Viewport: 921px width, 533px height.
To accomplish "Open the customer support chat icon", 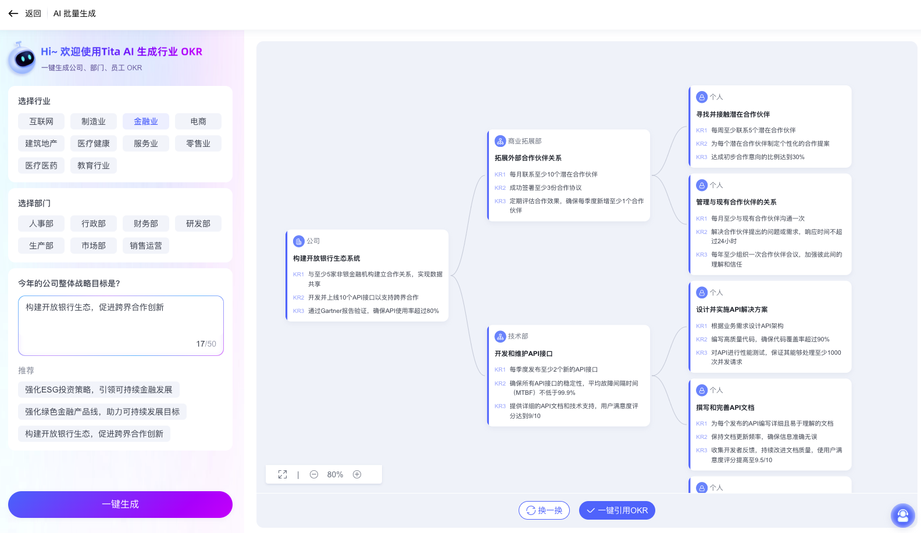I will (x=902, y=515).
